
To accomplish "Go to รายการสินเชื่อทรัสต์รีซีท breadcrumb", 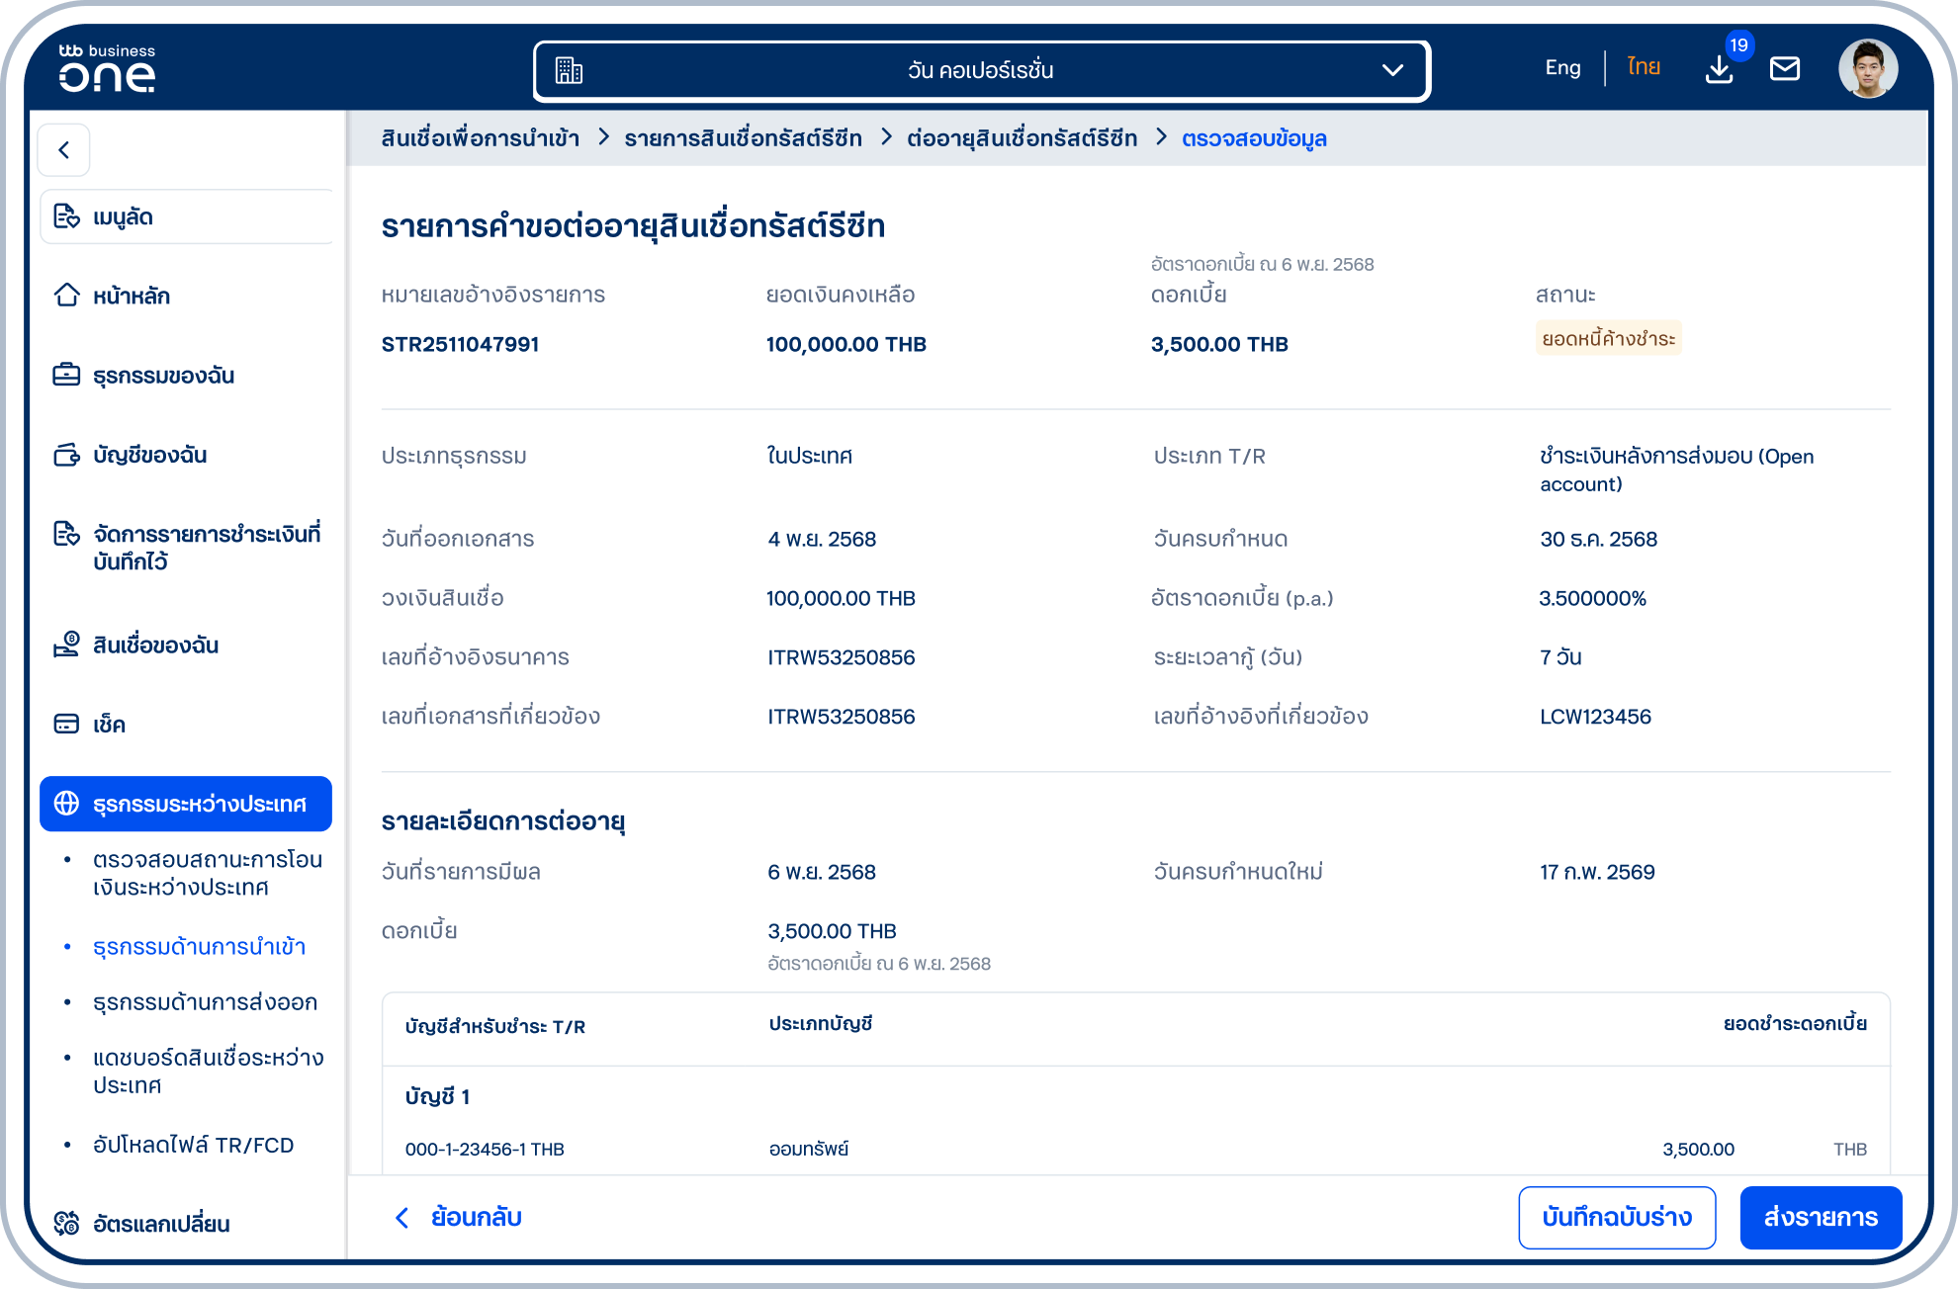I will pos(743,138).
